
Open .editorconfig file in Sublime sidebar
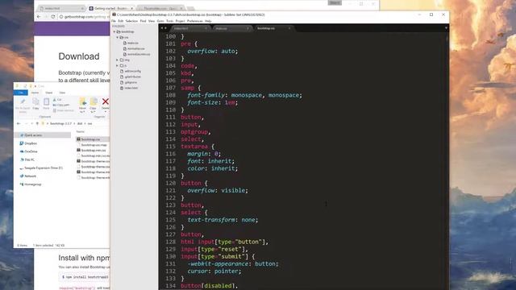tap(132, 71)
